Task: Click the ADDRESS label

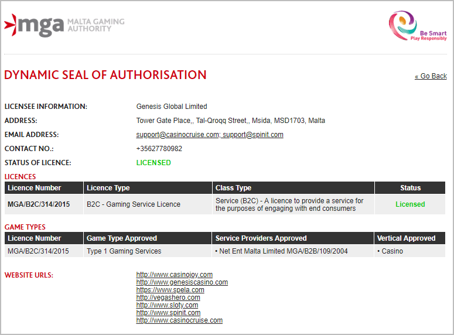Action: click(x=21, y=121)
